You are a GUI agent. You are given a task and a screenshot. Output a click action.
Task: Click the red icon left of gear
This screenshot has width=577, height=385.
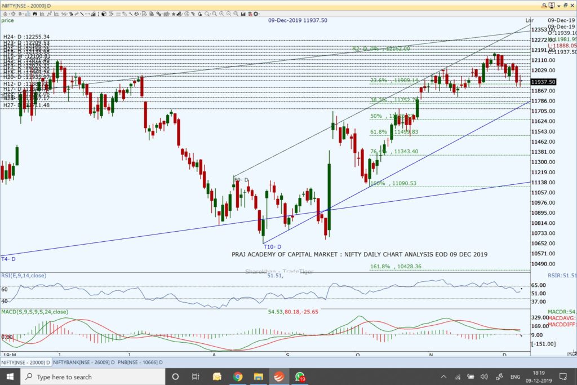tap(250, 14)
